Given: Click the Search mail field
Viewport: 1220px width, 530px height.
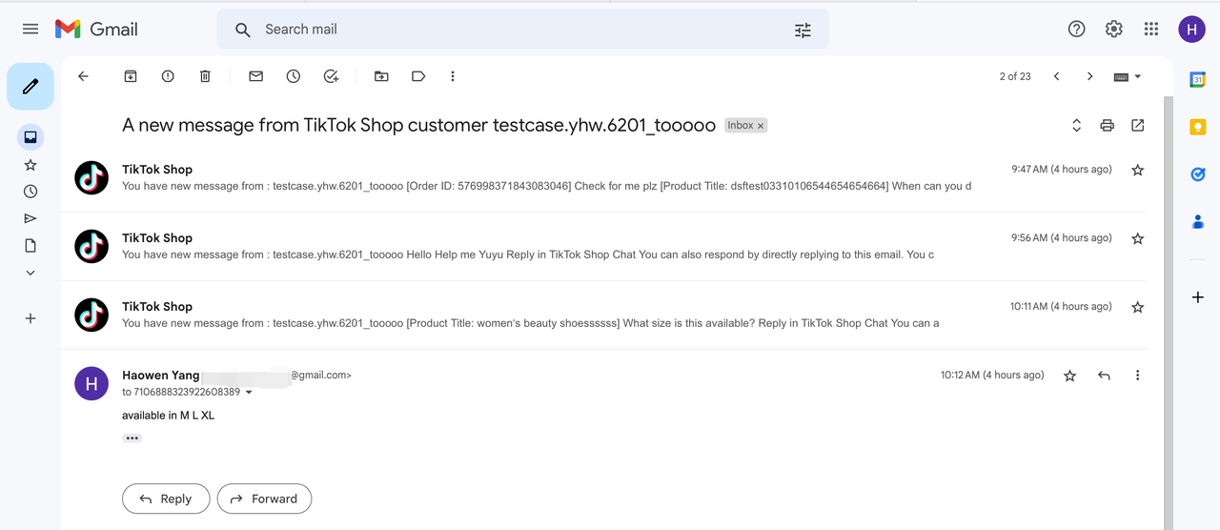Looking at the screenshot, I should pyautogui.click(x=515, y=30).
